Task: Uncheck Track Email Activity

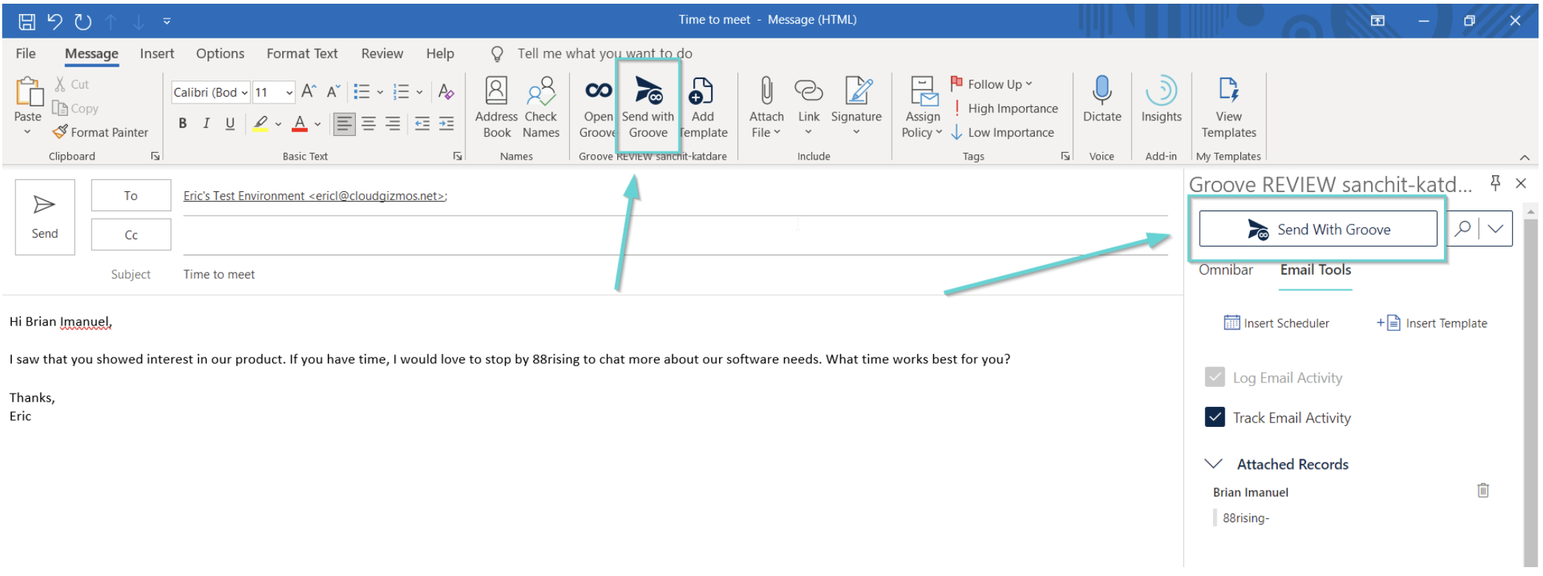Action: tap(1214, 417)
